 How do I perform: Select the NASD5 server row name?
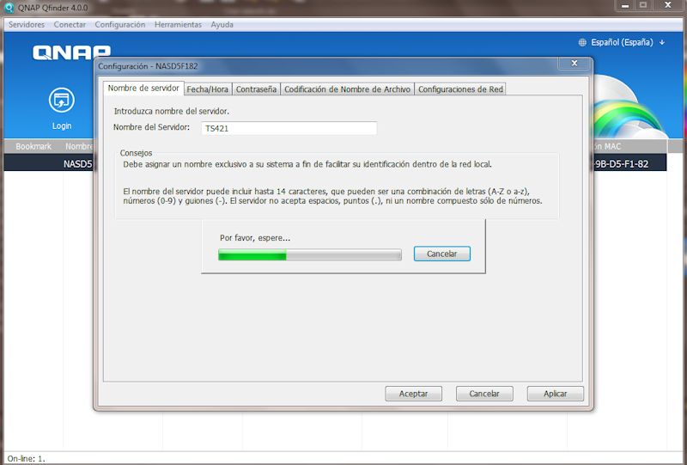coord(77,164)
